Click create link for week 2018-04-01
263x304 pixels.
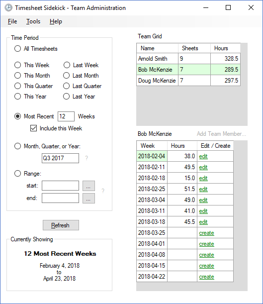coord(207,244)
